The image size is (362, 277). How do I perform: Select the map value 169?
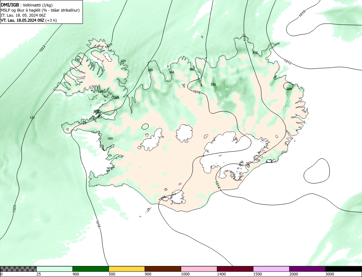coord(100,92)
